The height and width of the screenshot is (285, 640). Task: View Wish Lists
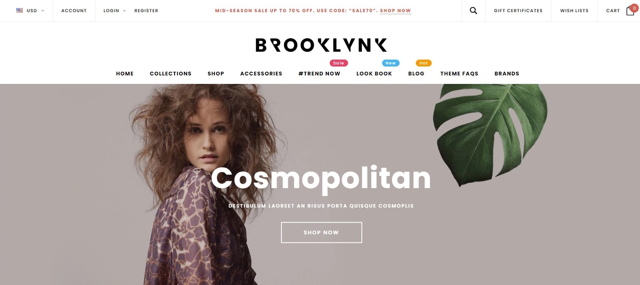[574, 11]
